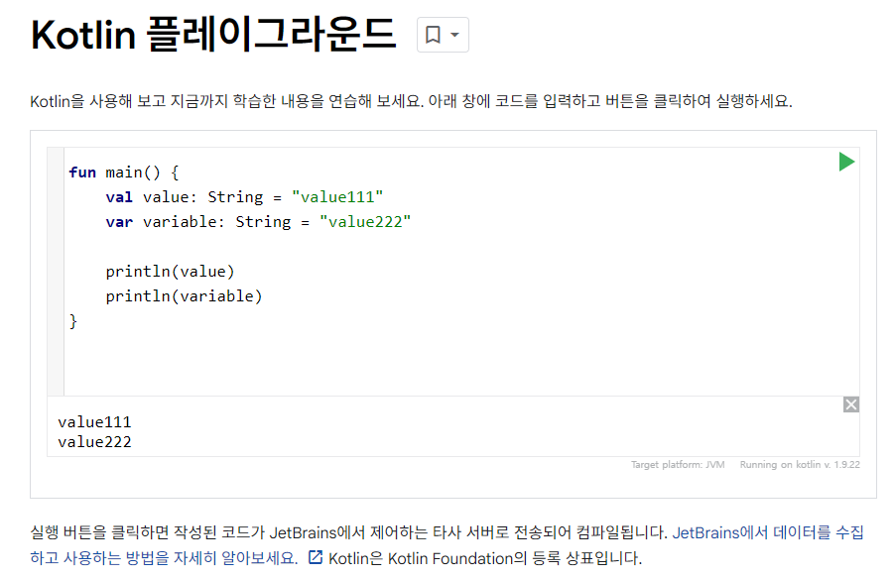Click the empty editor area below the closing brace
The width and height of the screenshot is (895, 578).
(x=461, y=364)
